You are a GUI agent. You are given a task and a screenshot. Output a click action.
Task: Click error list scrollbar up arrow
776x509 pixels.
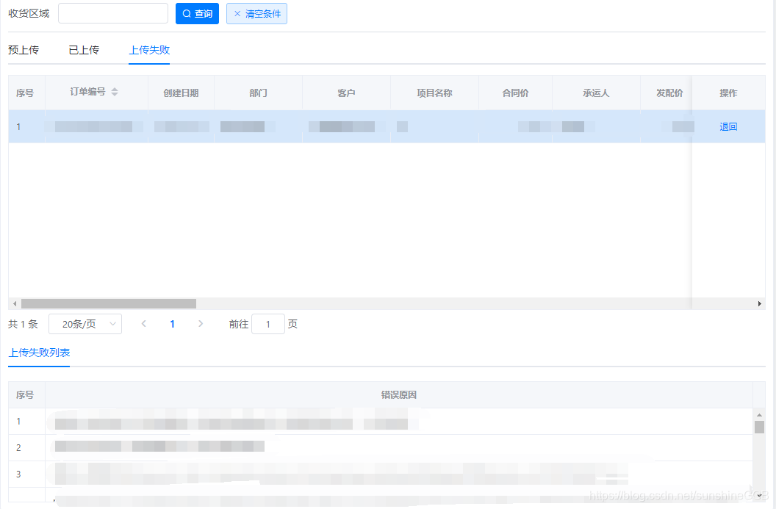[x=759, y=414]
